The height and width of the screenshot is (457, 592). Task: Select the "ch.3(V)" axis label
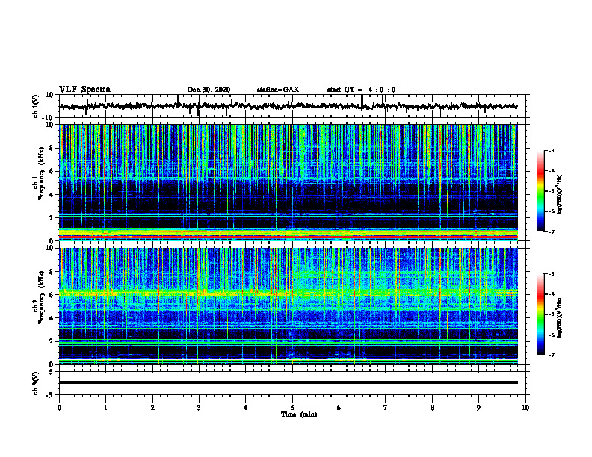(36, 383)
